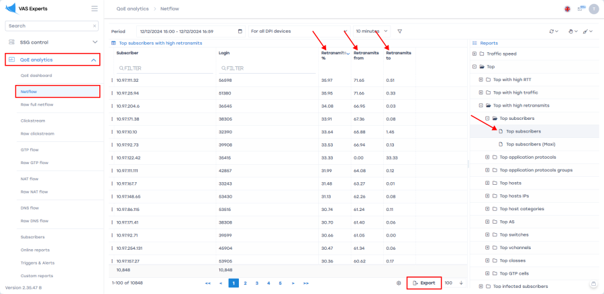Expand the Traffic speed report folder
The height and width of the screenshot is (294, 604).
[x=474, y=54]
